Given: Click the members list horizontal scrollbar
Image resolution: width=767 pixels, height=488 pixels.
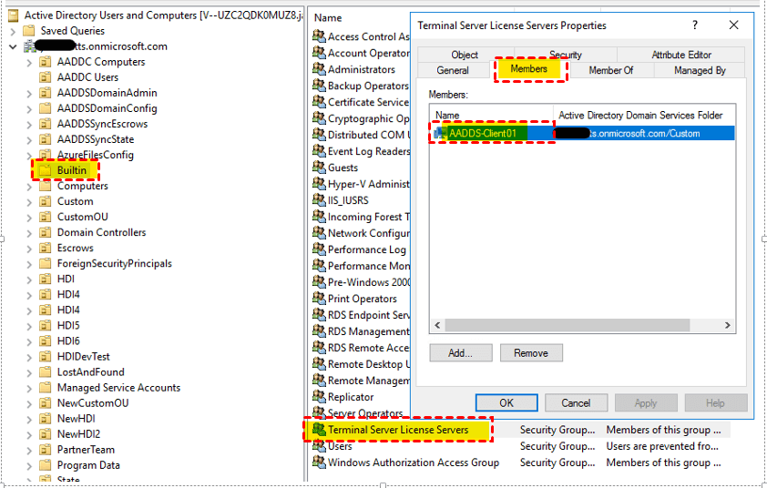Looking at the screenshot, I should [x=567, y=325].
